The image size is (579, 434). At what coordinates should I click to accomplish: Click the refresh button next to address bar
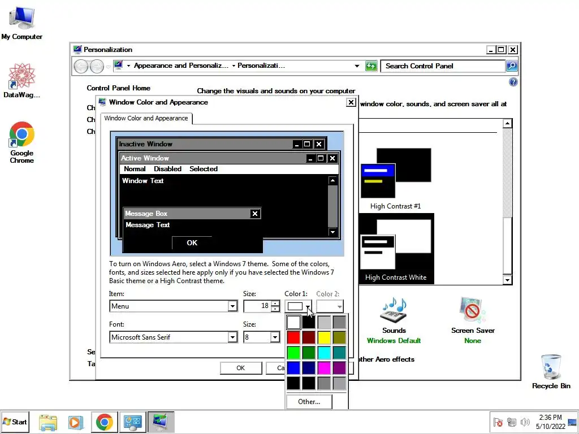point(371,66)
